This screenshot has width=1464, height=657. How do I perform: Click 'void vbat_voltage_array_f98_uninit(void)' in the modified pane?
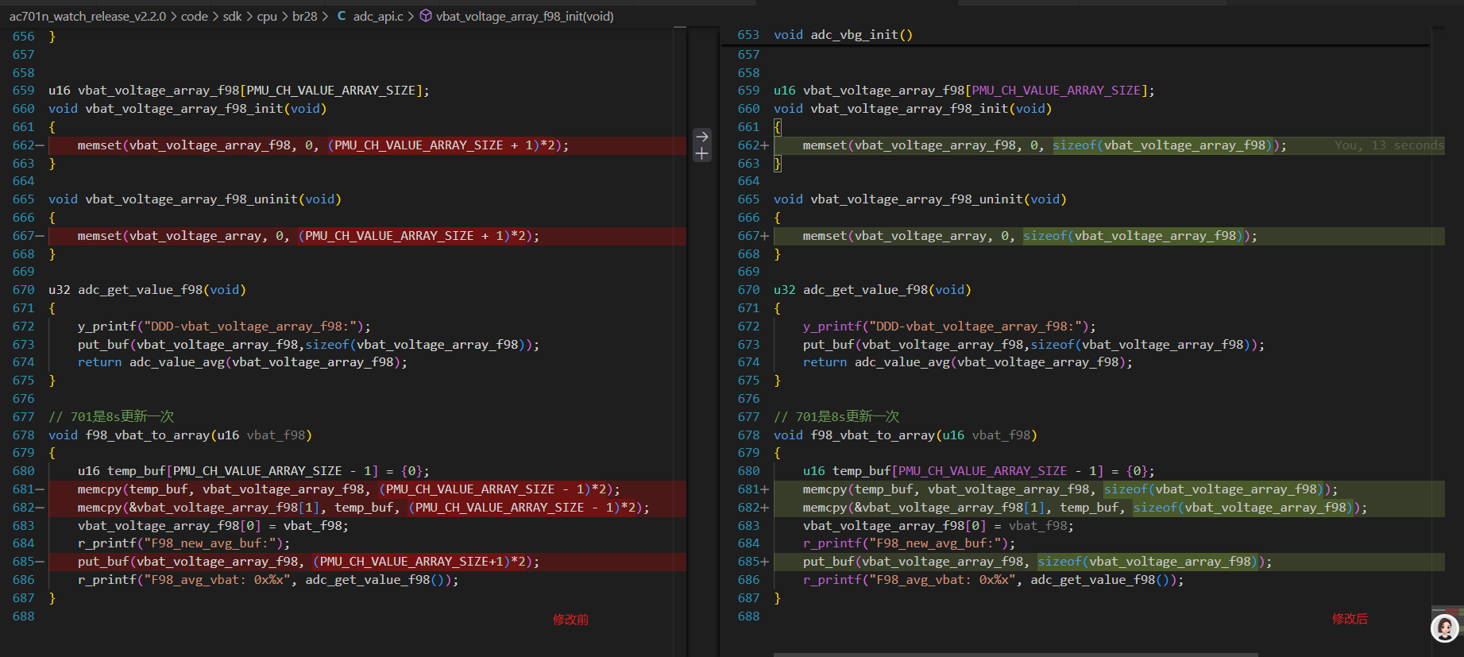tap(920, 199)
